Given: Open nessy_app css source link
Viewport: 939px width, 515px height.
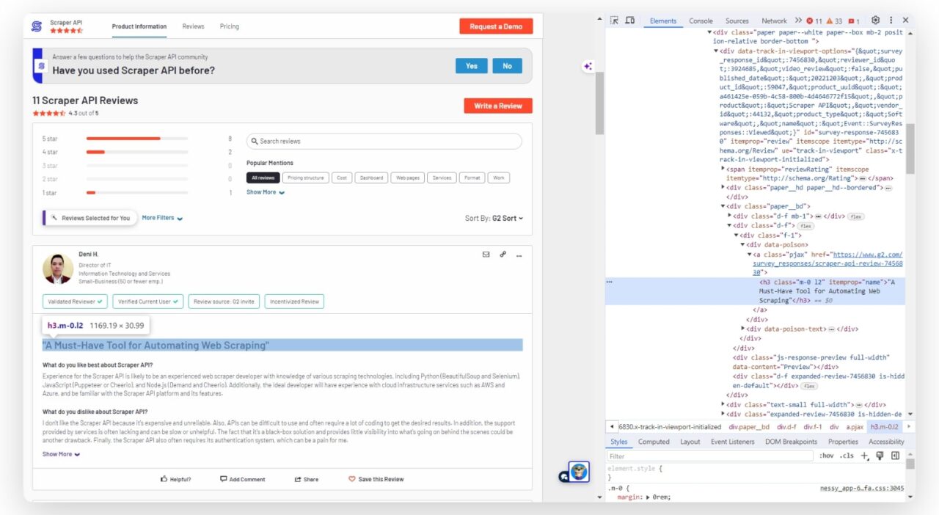Looking at the screenshot, I should tap(862, 488).
